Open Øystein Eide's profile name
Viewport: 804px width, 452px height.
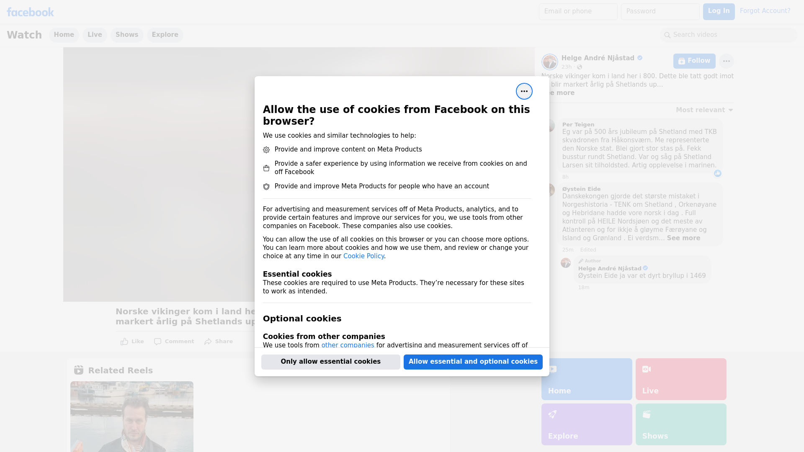[581, 189]
